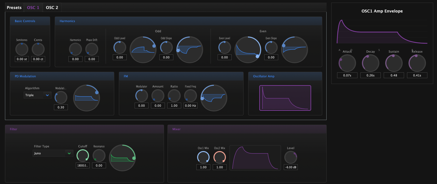Turn the Phase Drift knob
The width and height of the screenshot is (437, 184).
92,49
